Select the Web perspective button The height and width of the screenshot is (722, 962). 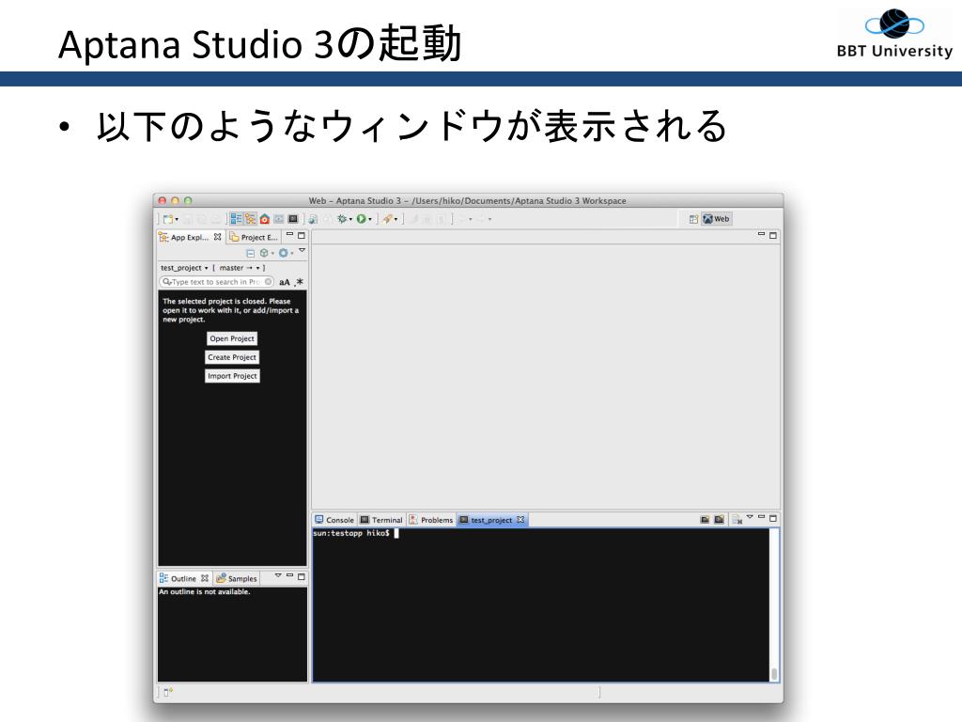point(717,219)
